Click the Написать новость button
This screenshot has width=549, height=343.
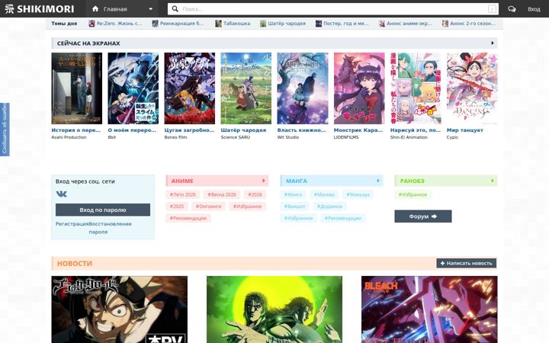pos(466,263)
